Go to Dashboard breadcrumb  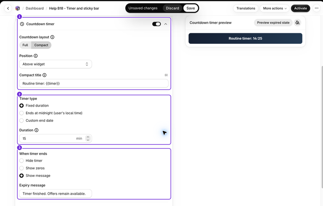coord(34,8)
